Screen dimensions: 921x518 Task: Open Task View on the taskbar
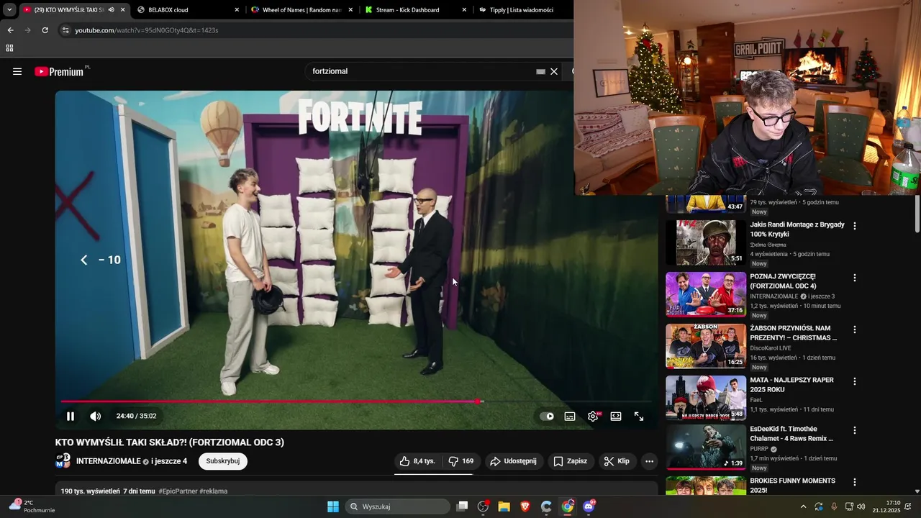tap(463, 506)
